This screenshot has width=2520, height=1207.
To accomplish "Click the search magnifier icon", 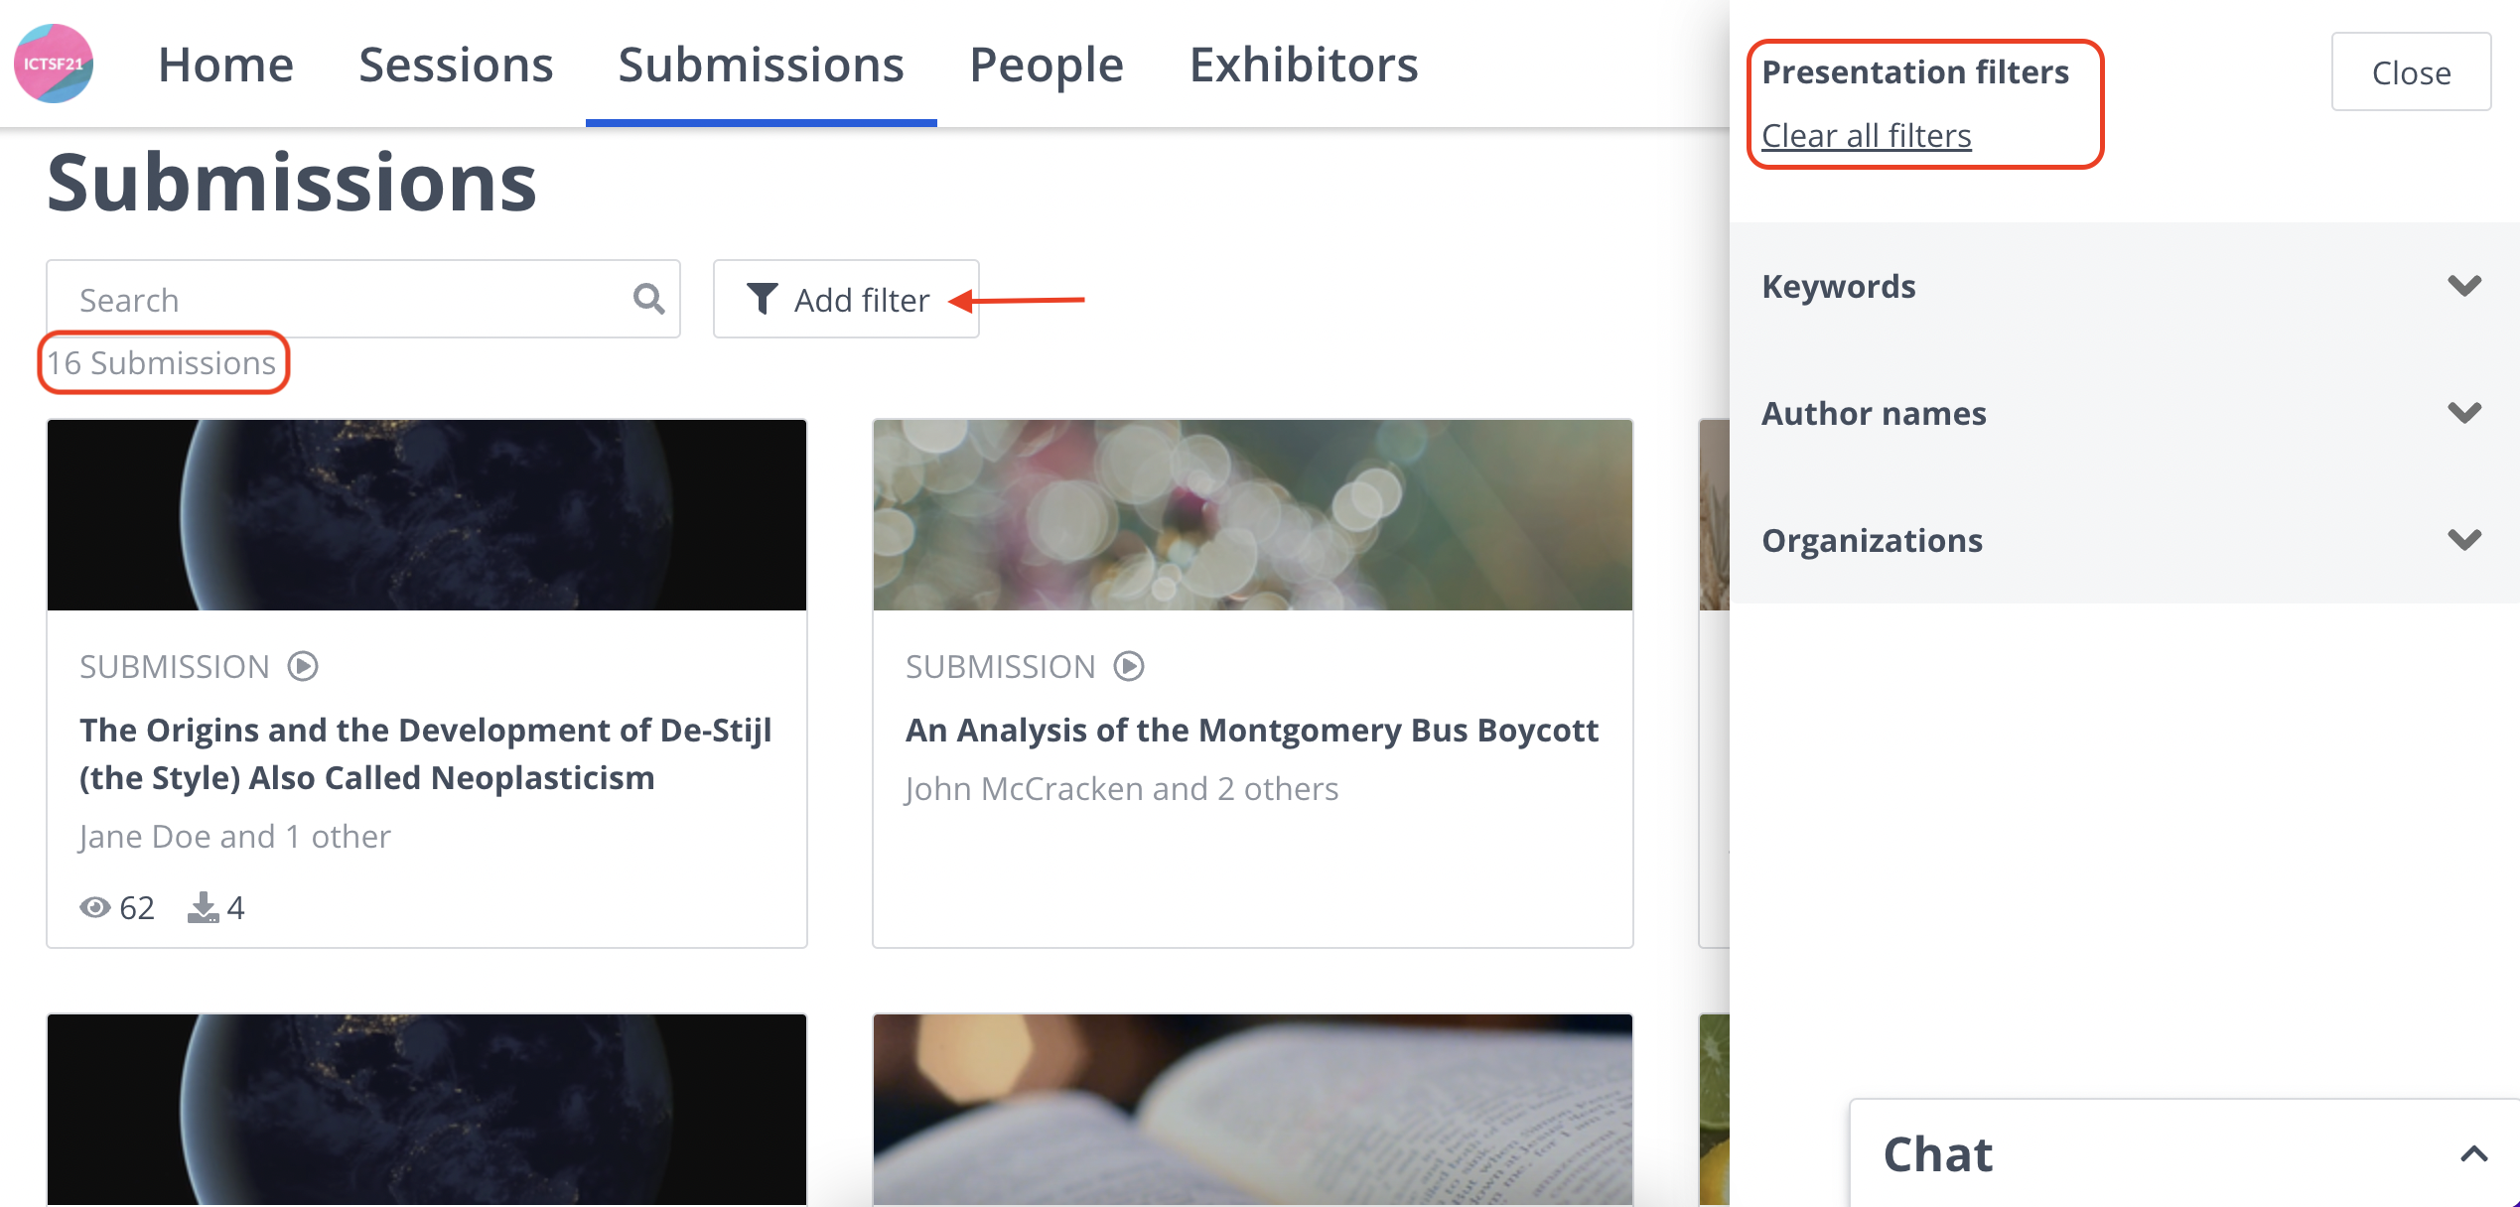I will click(649, 298).
